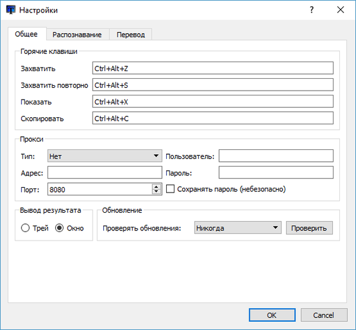Click the app icon in title bar
The height and width of the screenshot is (330, 356).
[10, 10]
